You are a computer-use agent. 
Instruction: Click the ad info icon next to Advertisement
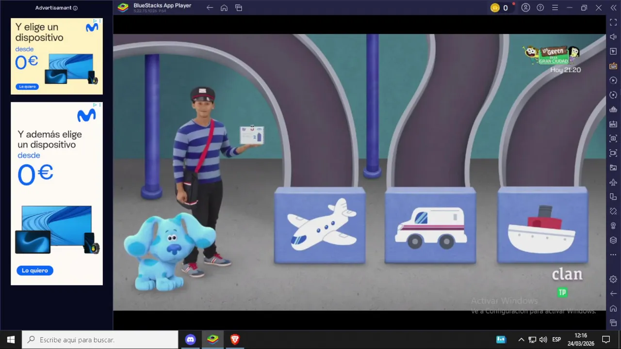75,8
